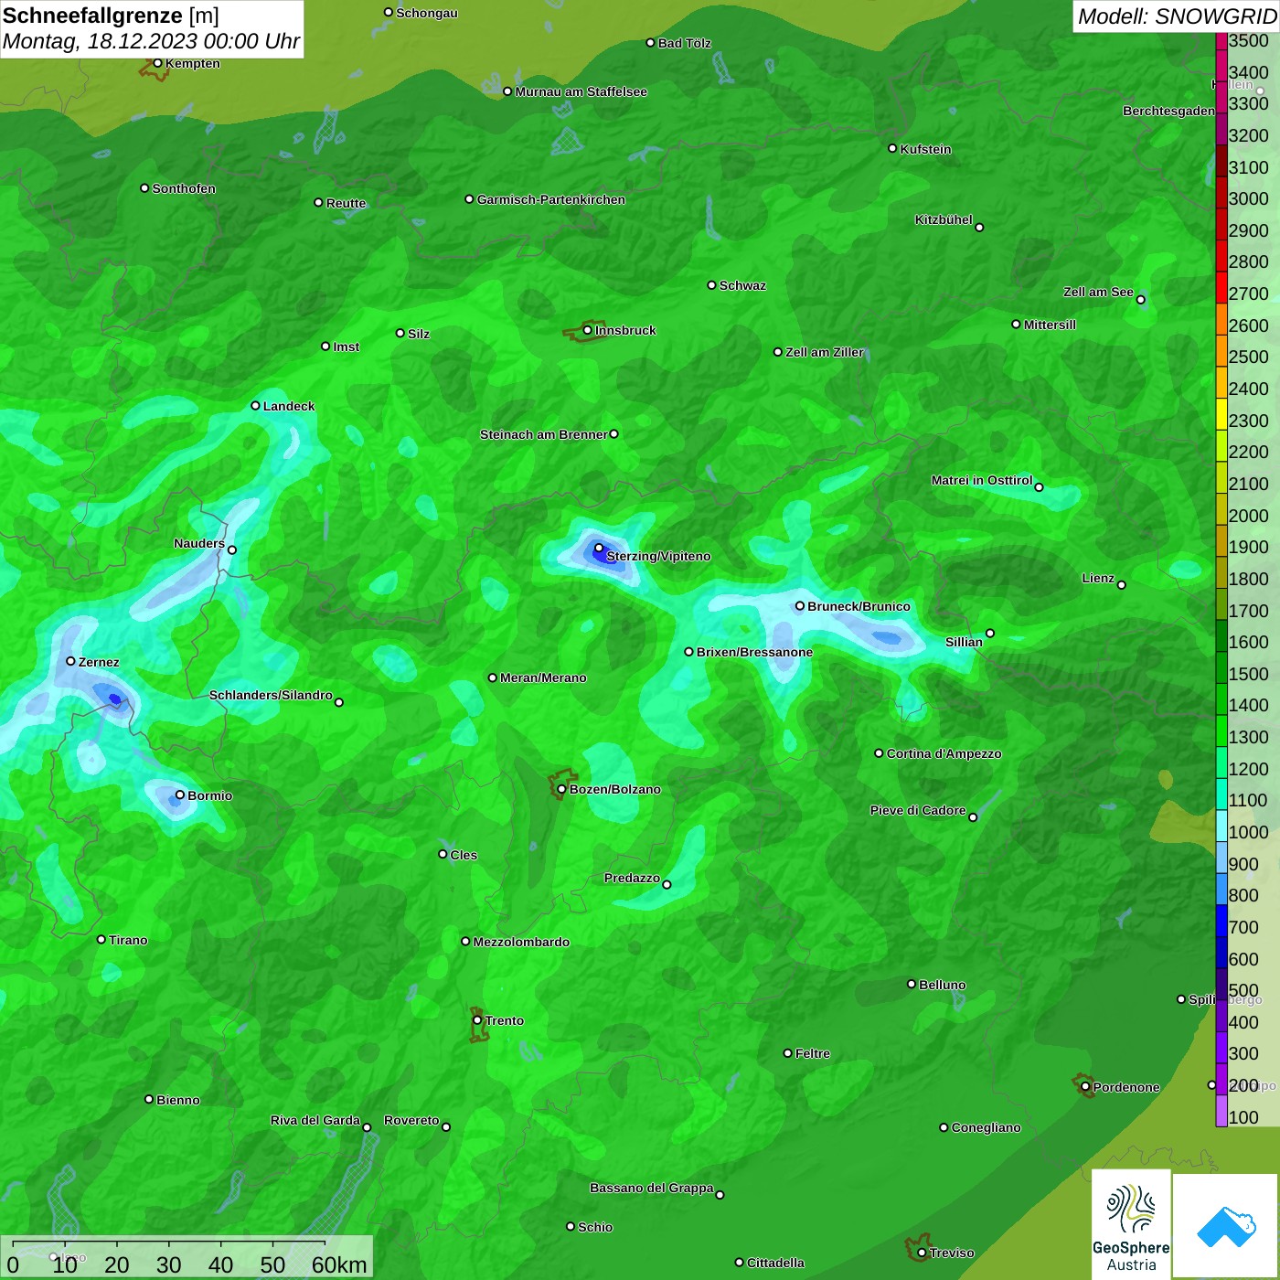The image size is (1280, 1280).
Task: Click the Conegliano label
Action: [986, 1127]
